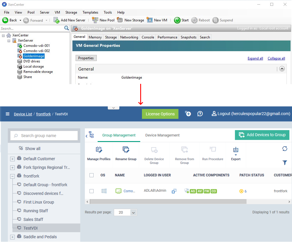
Task: Collapse the XenCenter root tree node
Action: click(3, 35)
